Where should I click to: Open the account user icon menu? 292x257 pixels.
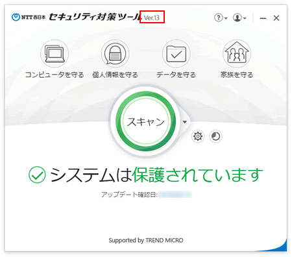(x=239, y=18)
